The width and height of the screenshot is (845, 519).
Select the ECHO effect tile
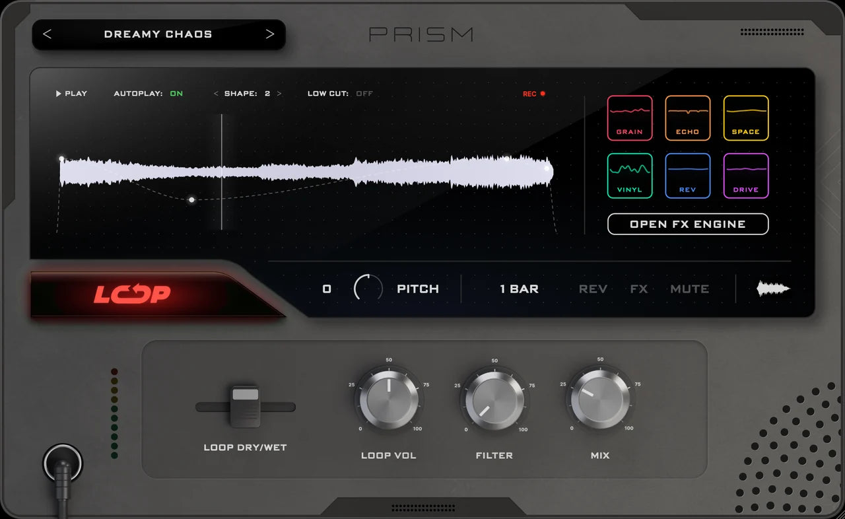tap(688, 118)
